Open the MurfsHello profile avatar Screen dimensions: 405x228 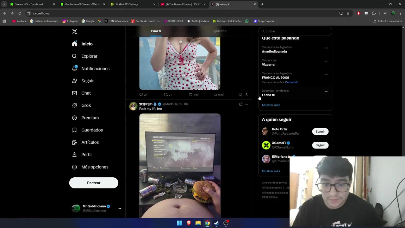click(133, 106)
